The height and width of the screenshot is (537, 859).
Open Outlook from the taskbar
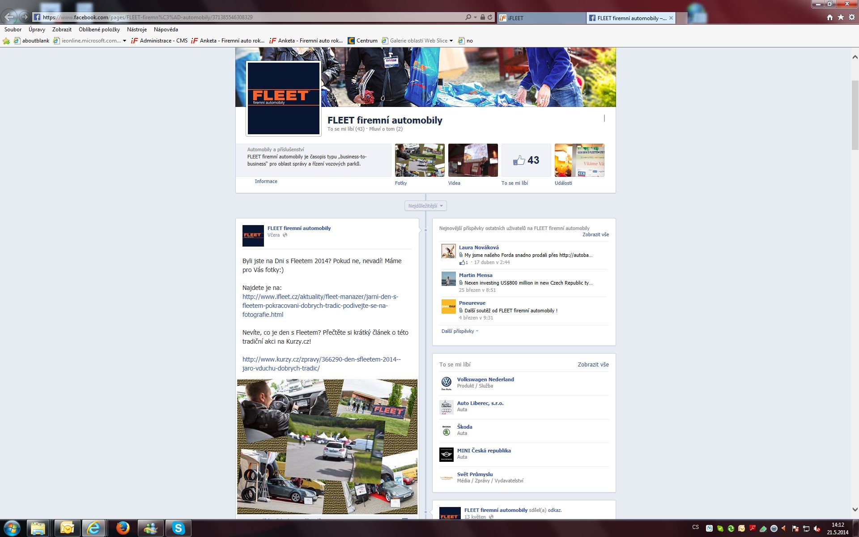pos(67,528)
